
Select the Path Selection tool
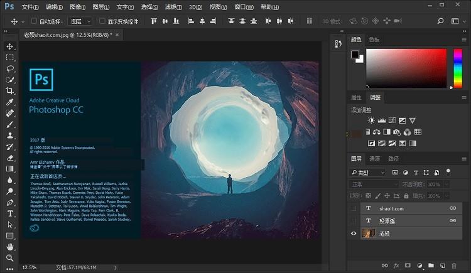tap(9, 225)
